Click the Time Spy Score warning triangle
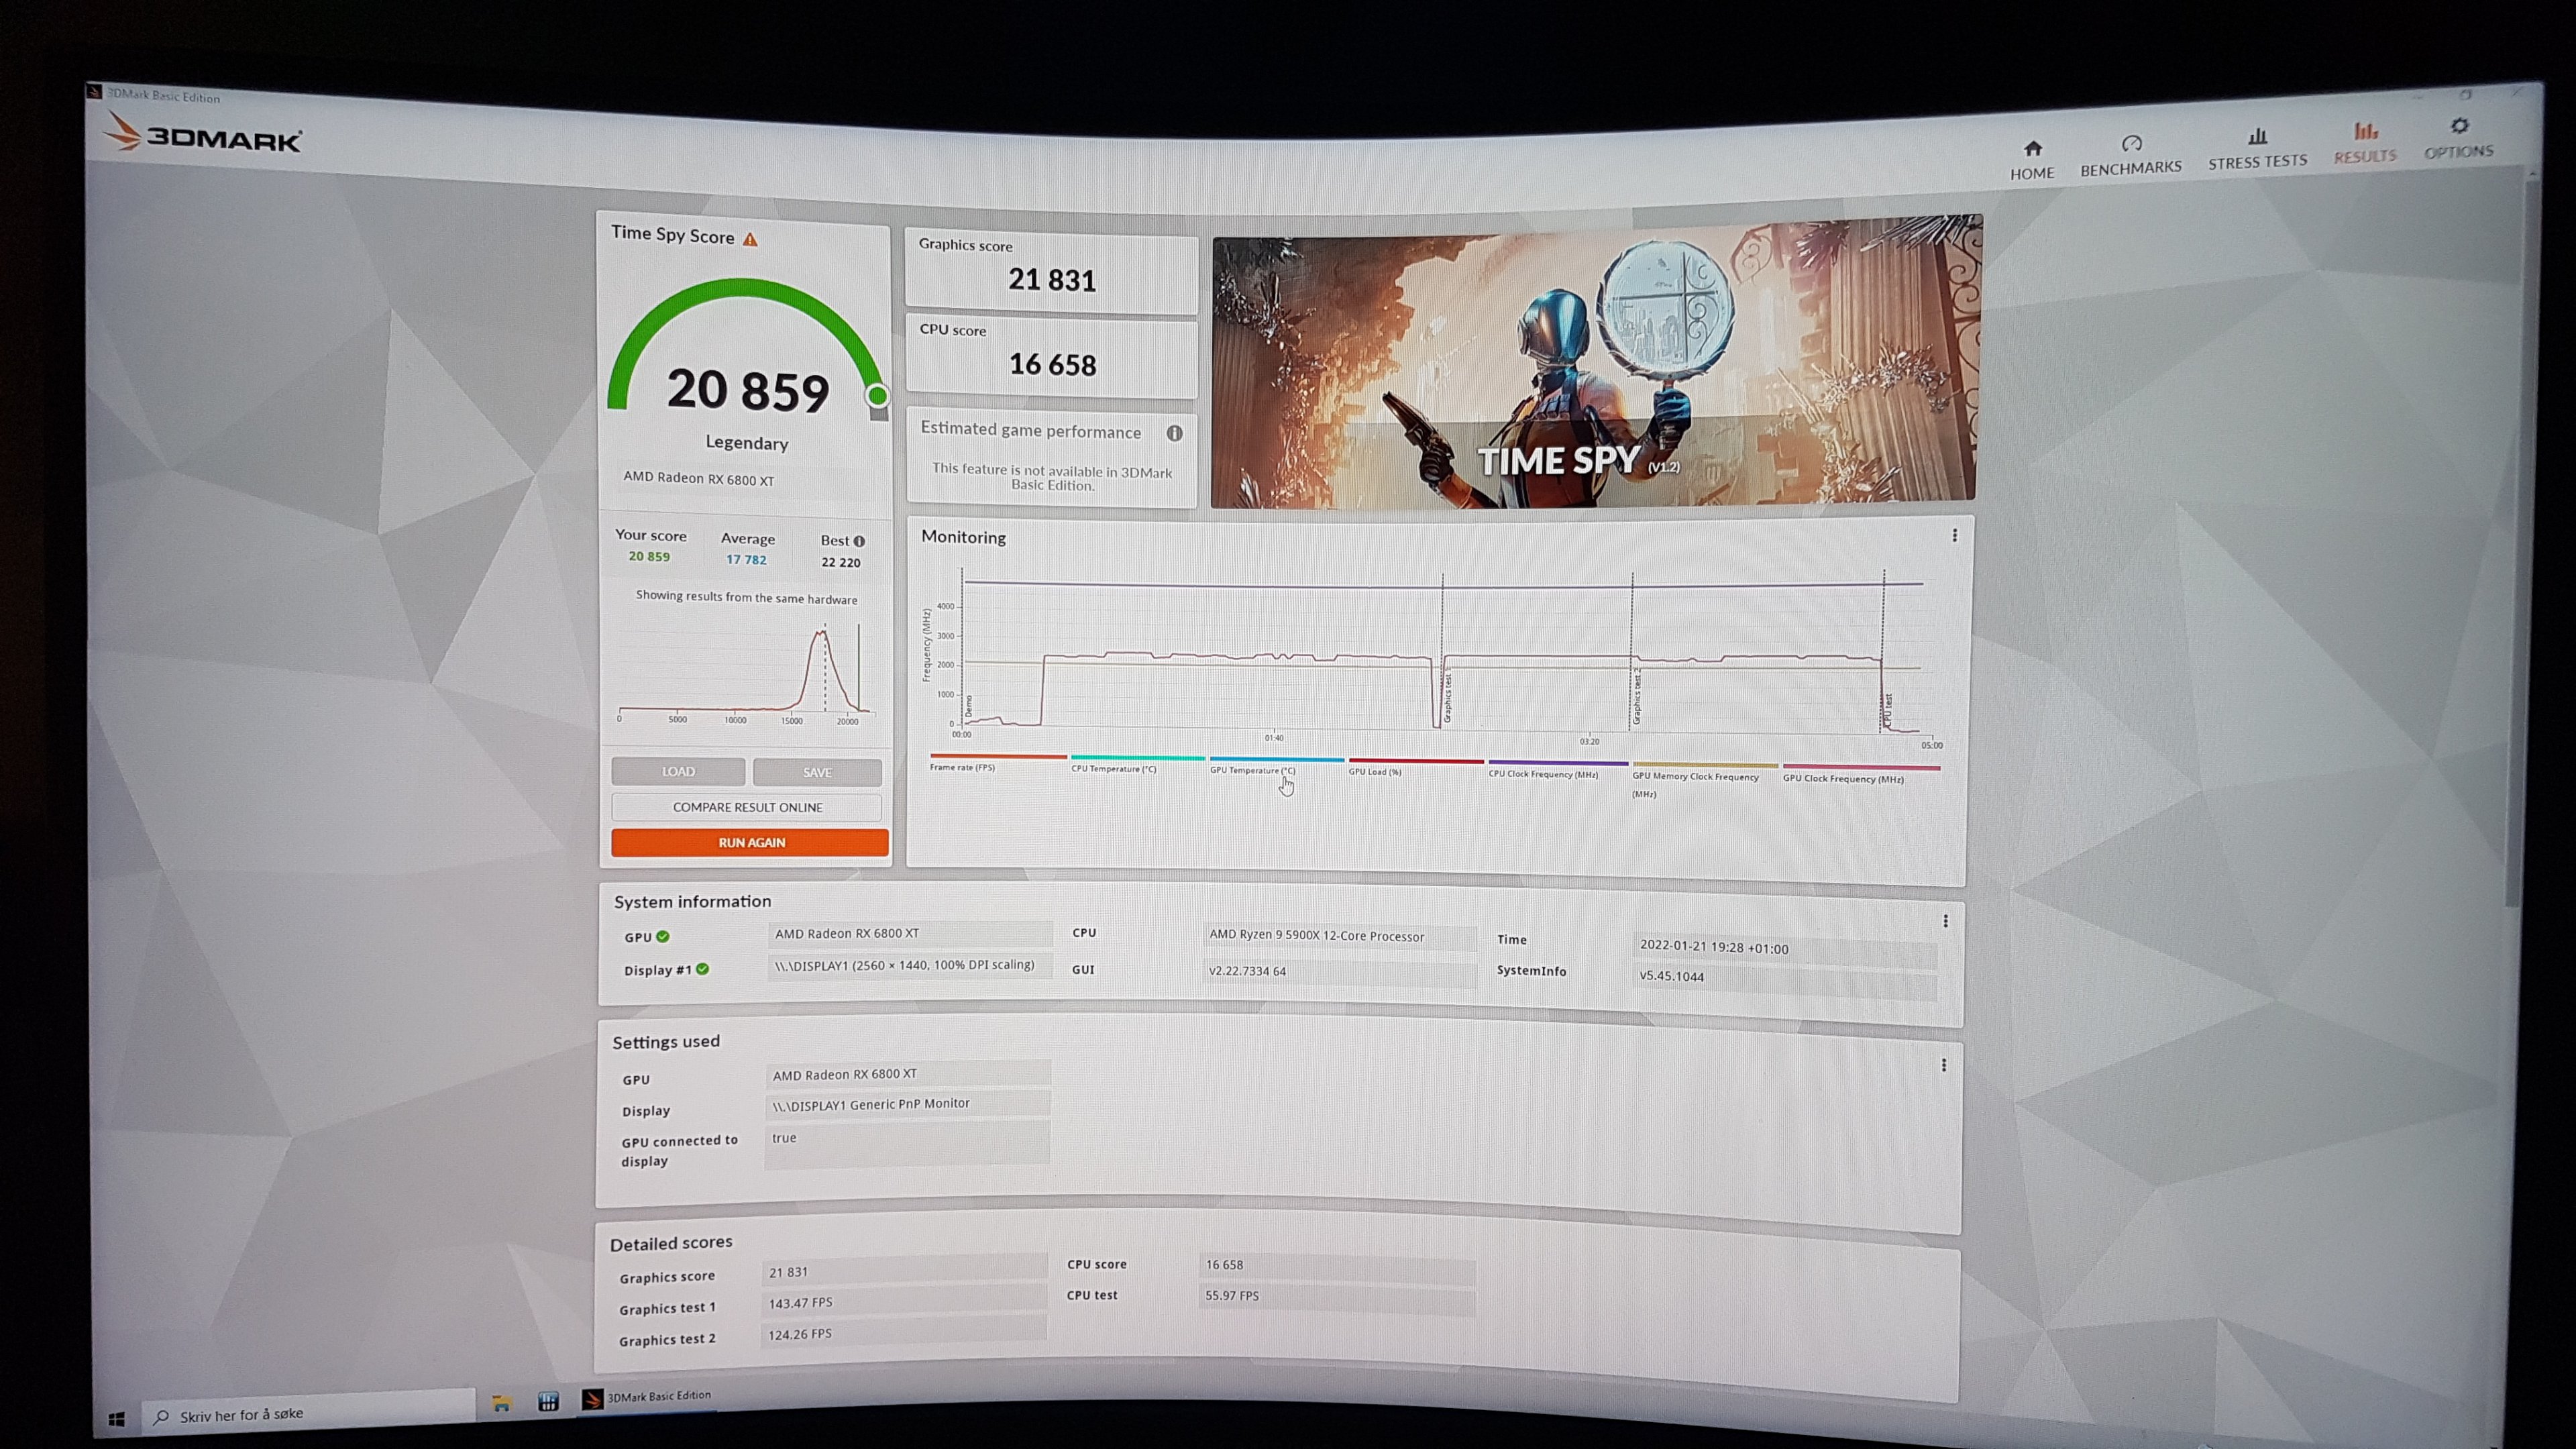The width and height of the screenshot is (2576, 1449). [x=751, y=240]
